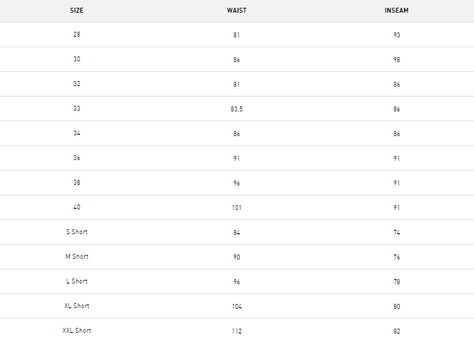
Task: Click the waist value 112
Action: 237,331
